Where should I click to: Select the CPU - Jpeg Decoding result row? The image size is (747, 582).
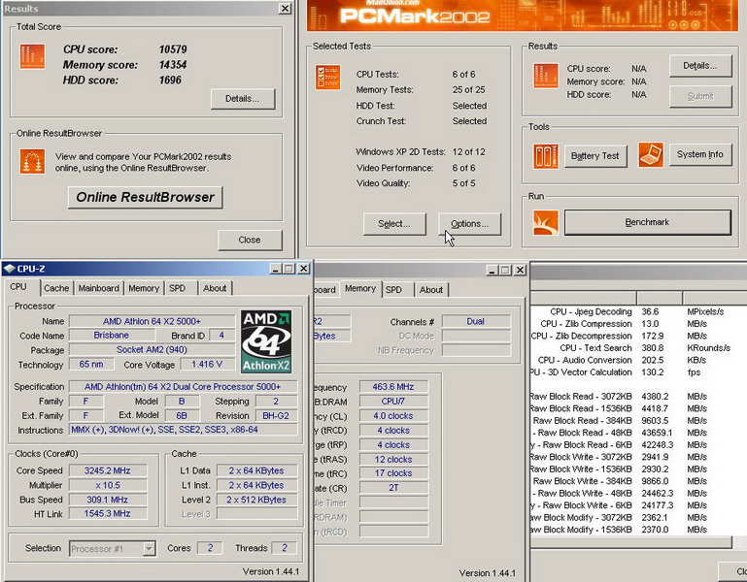click(x=638, y=311)
